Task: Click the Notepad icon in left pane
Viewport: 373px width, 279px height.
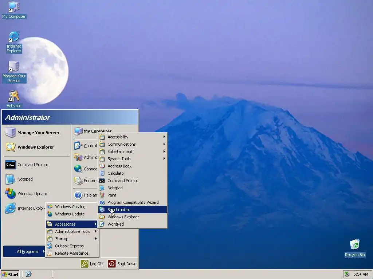Action: [x=10, y=179]
